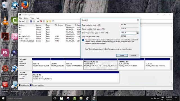Click the Cancel button in Shrink dialog

pos(134,56)
